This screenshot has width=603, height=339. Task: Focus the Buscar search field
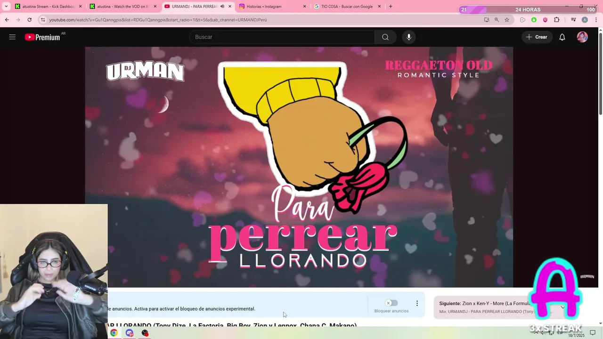point(282,37)
